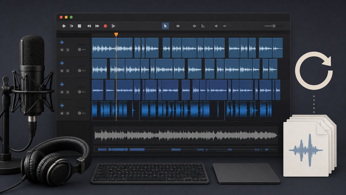This screenshot has width=346, height=195.
Task: Click the fourth track's blue waveform icon
Action: tap(62, 105)
